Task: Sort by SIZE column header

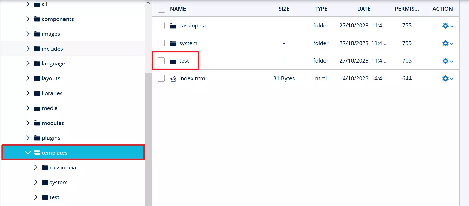Action: 284,9
